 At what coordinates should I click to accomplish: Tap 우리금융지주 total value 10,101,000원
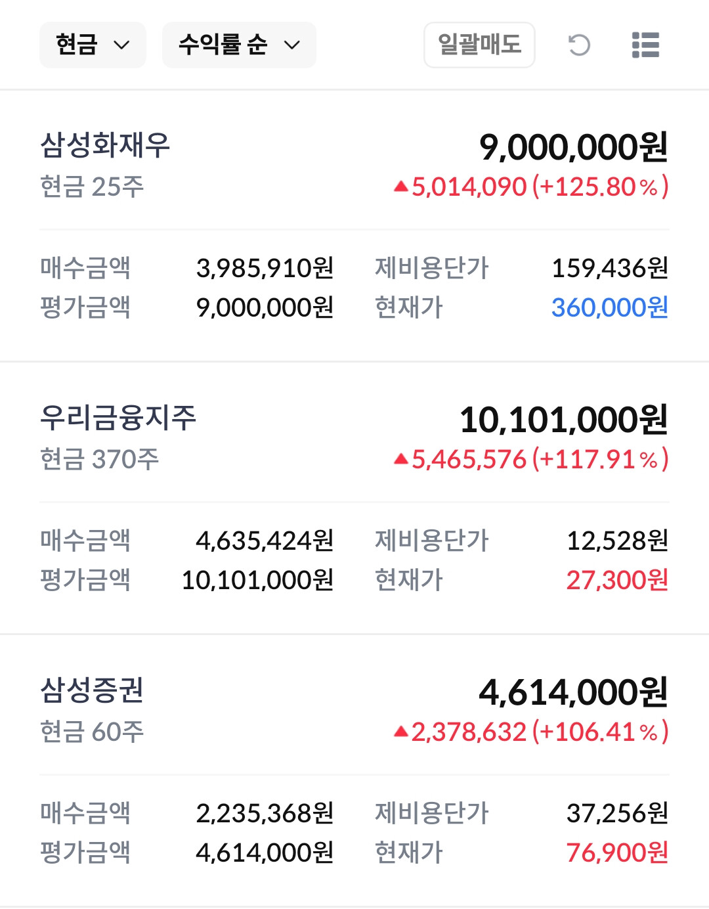(x=563, y=420)
